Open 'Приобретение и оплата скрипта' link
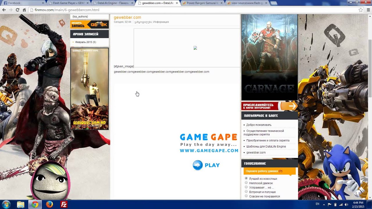The height and width of the screenshot is (209, 372). [268, 140]
